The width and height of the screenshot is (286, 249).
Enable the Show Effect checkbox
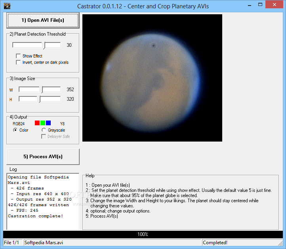18,56
